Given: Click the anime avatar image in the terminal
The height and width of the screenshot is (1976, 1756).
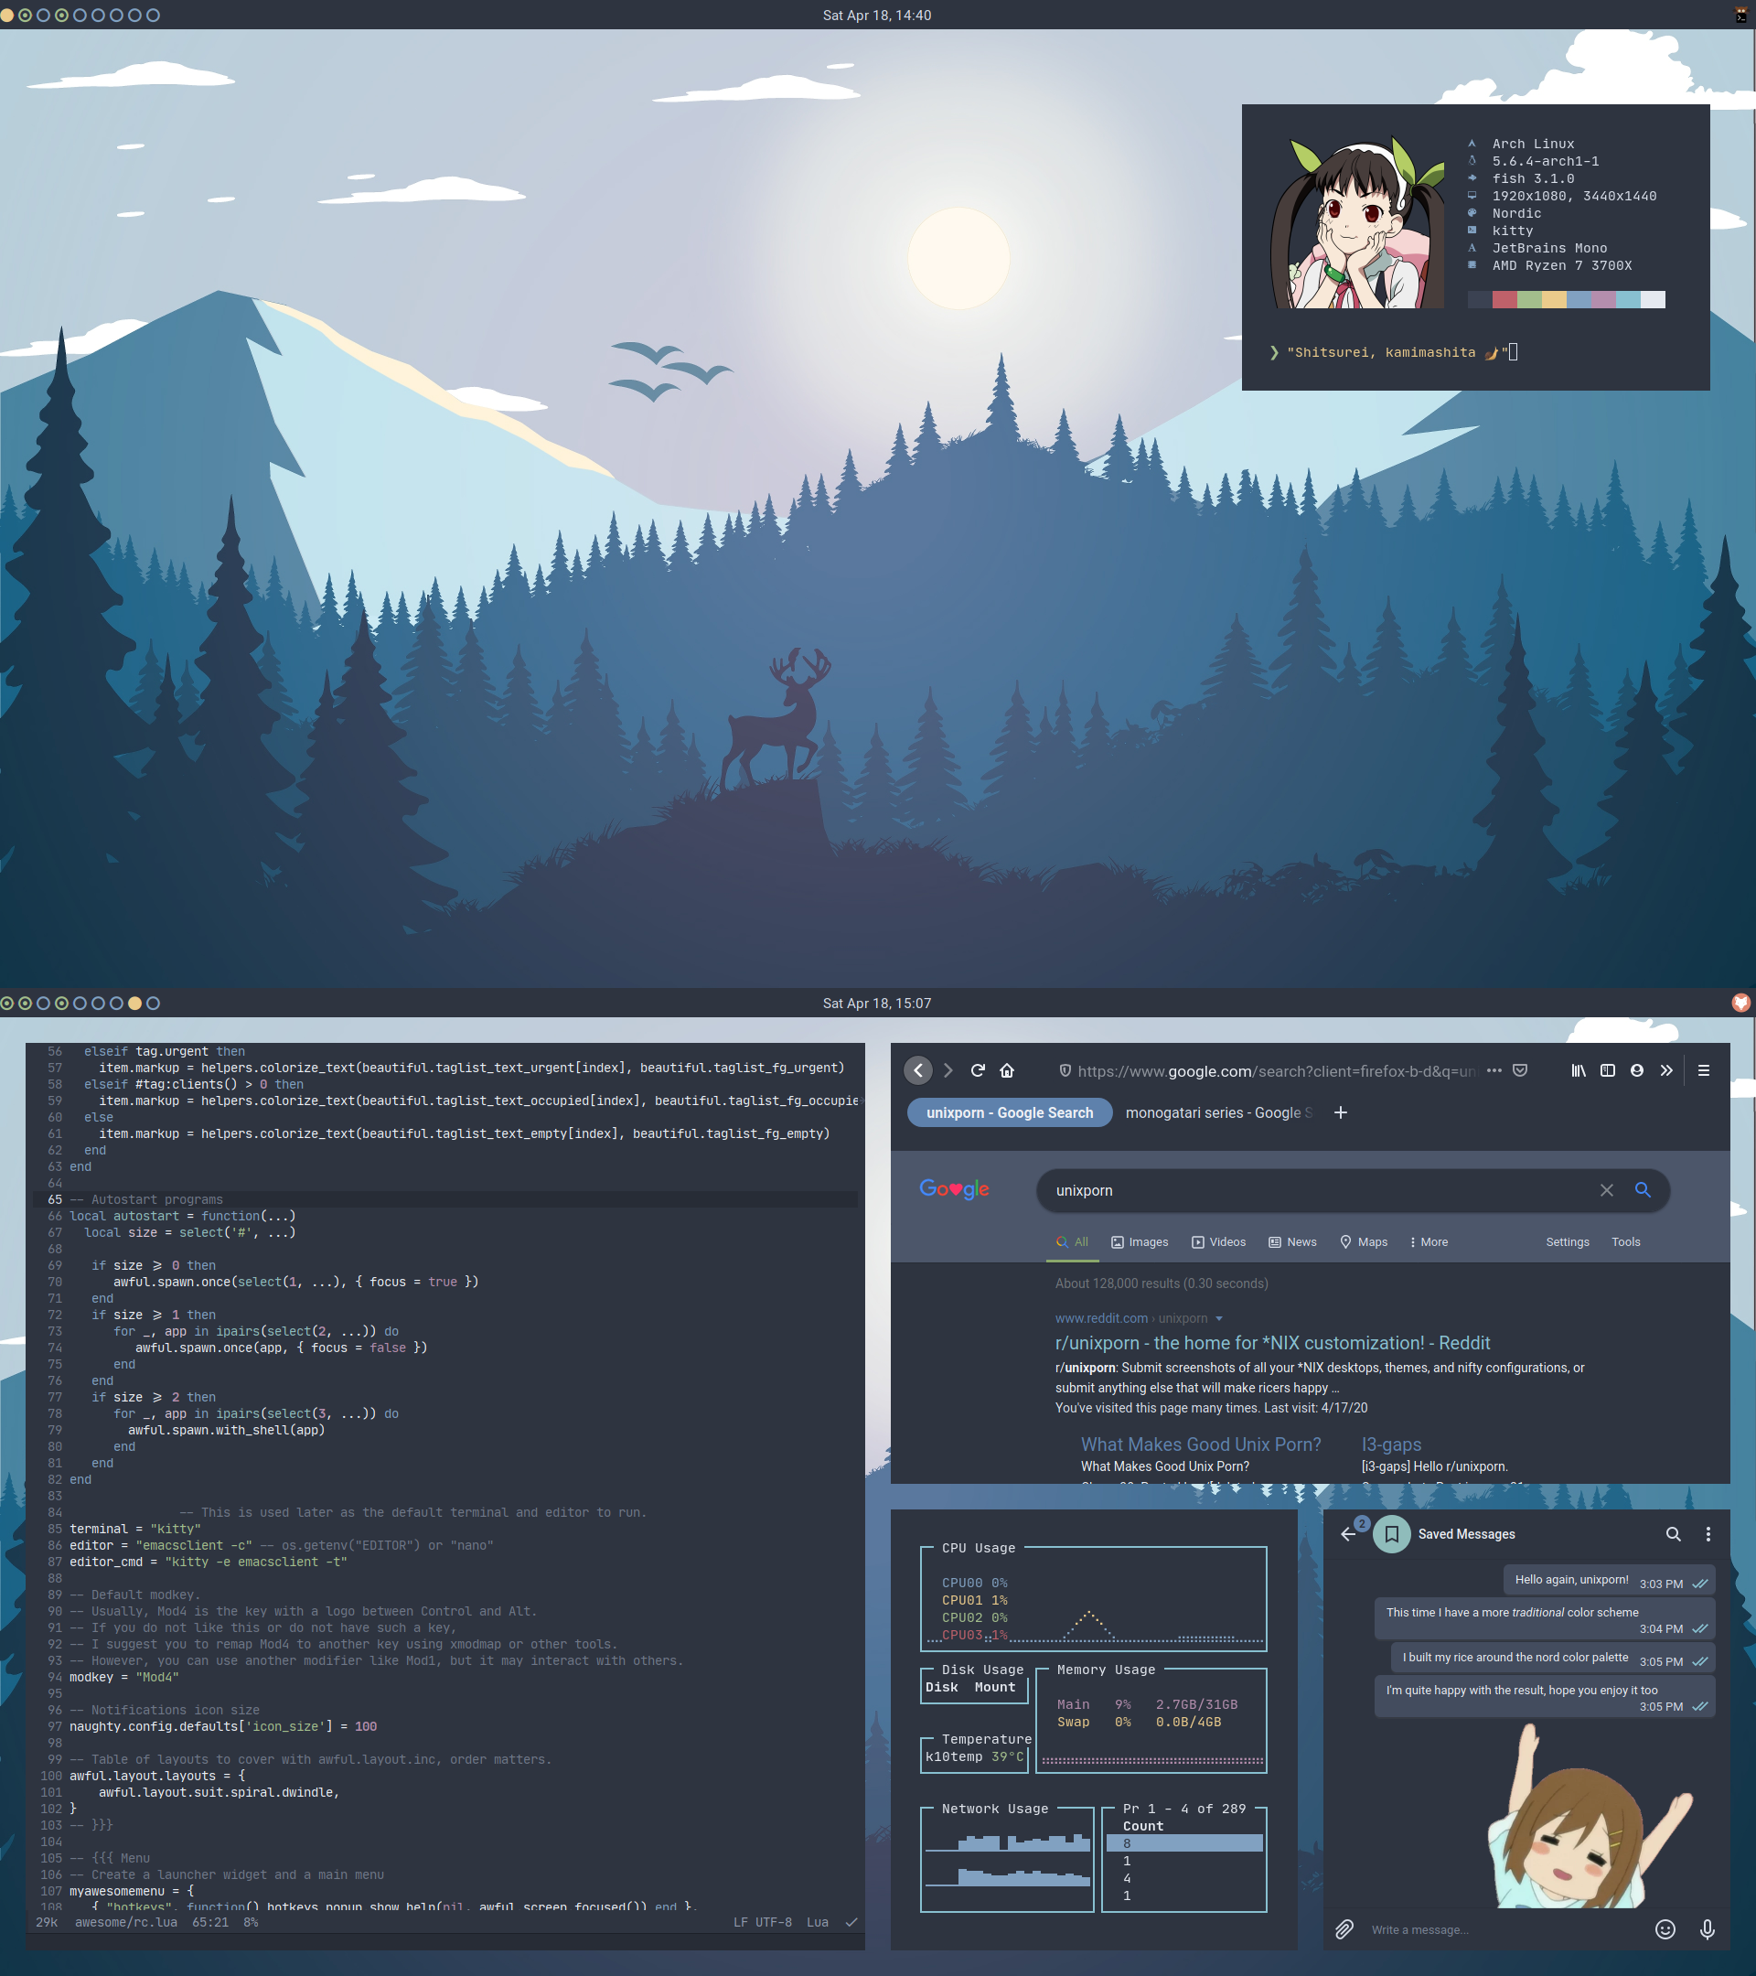Looking at the screenshot, I should coord(1358,222).
